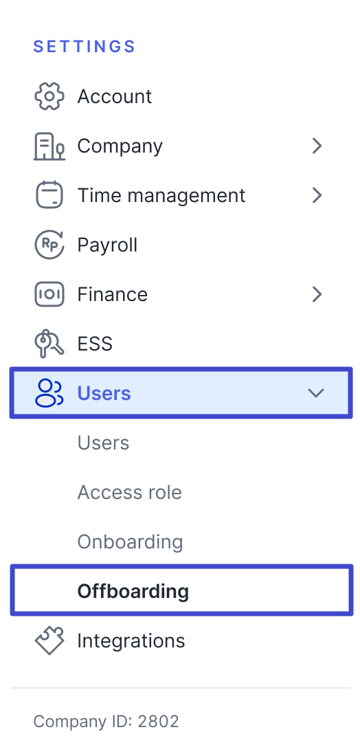Click the Integrations puzzle piece icon
The image size is (360, 756).
(49, 641)
